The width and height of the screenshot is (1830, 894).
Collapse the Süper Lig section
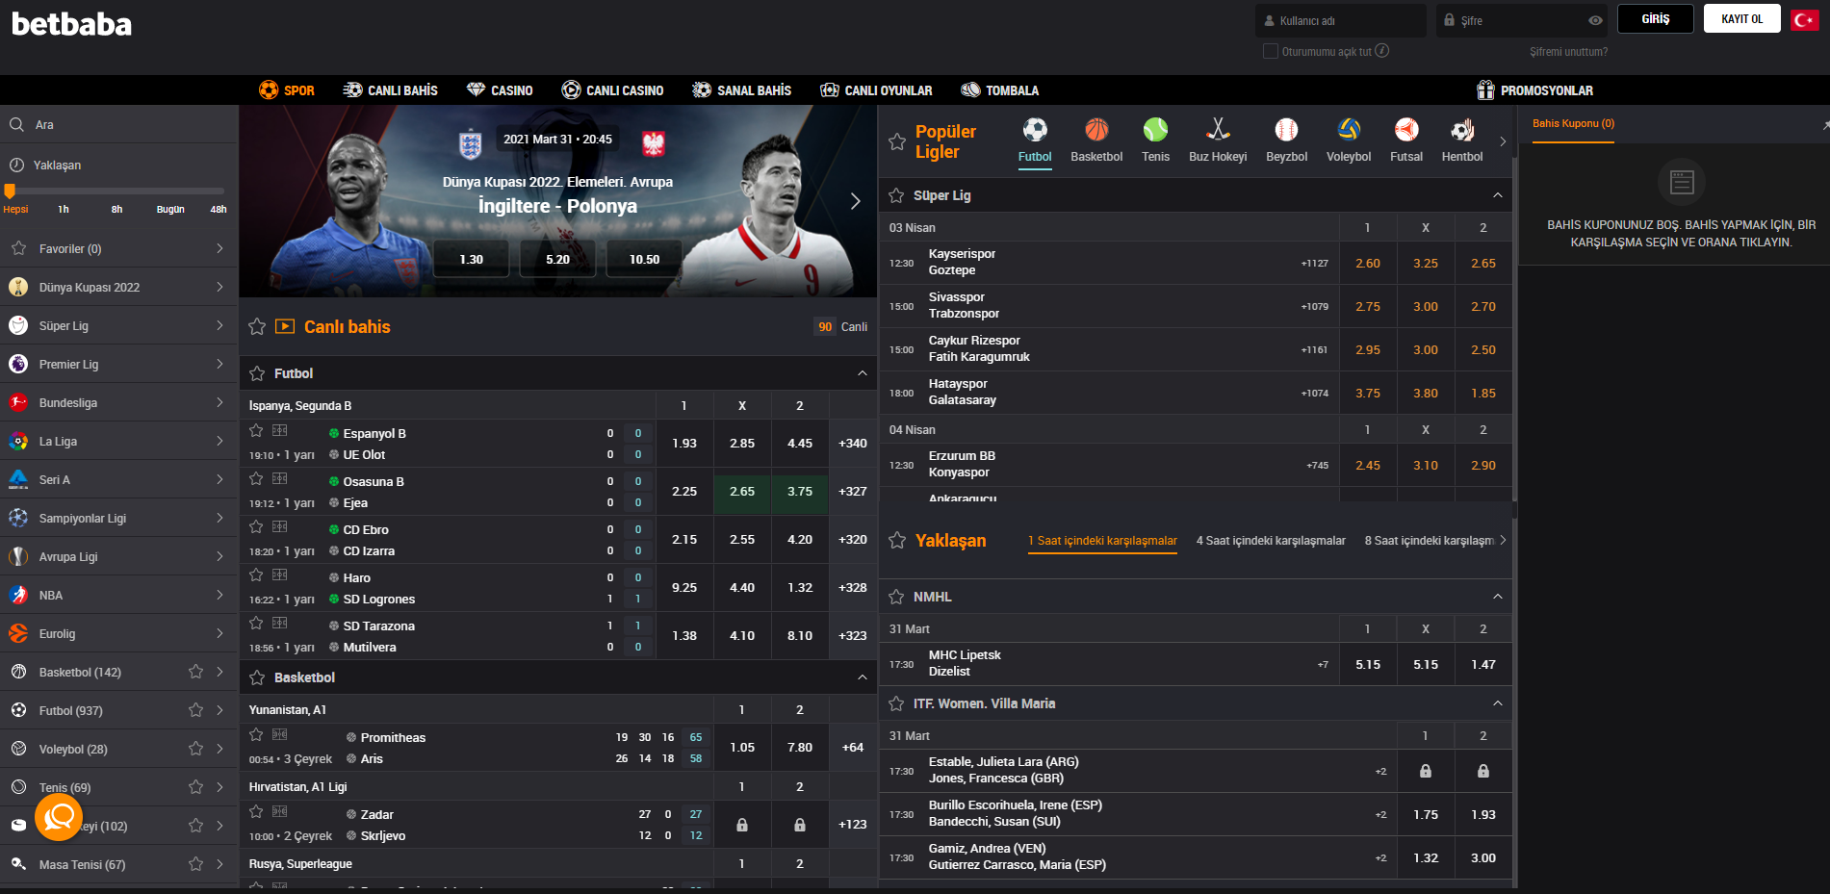tap(1498, 195)
